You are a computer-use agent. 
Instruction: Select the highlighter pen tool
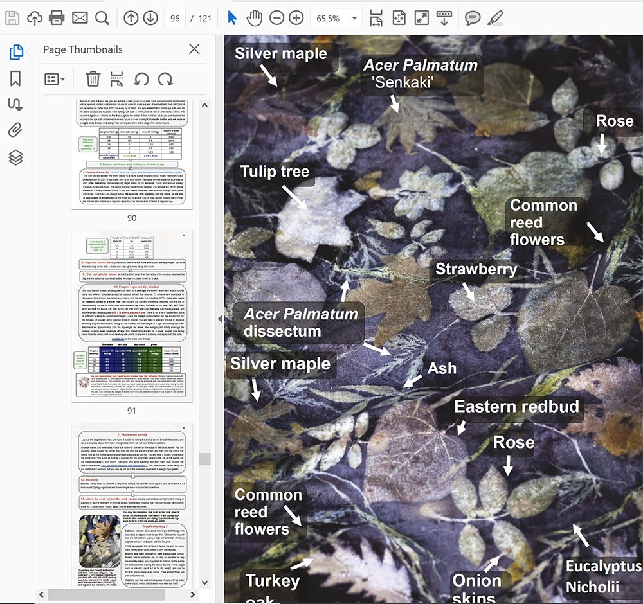click(495, 18)
